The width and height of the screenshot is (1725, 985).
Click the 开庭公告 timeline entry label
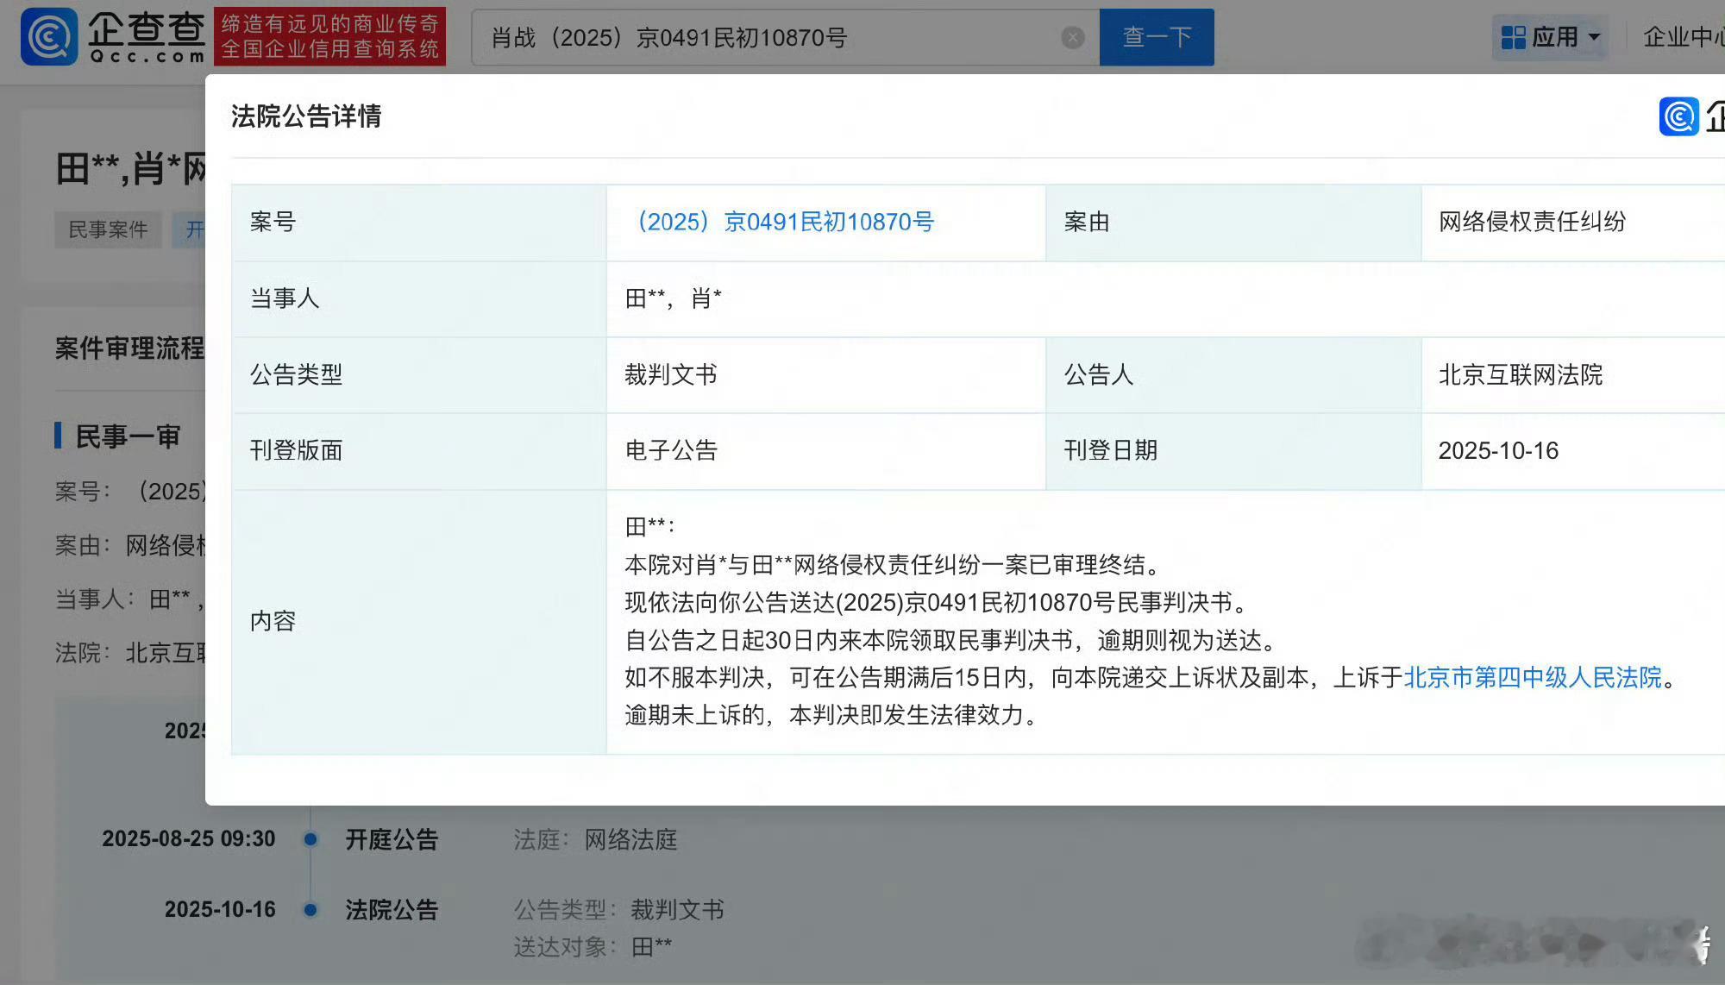pos(392,839)
